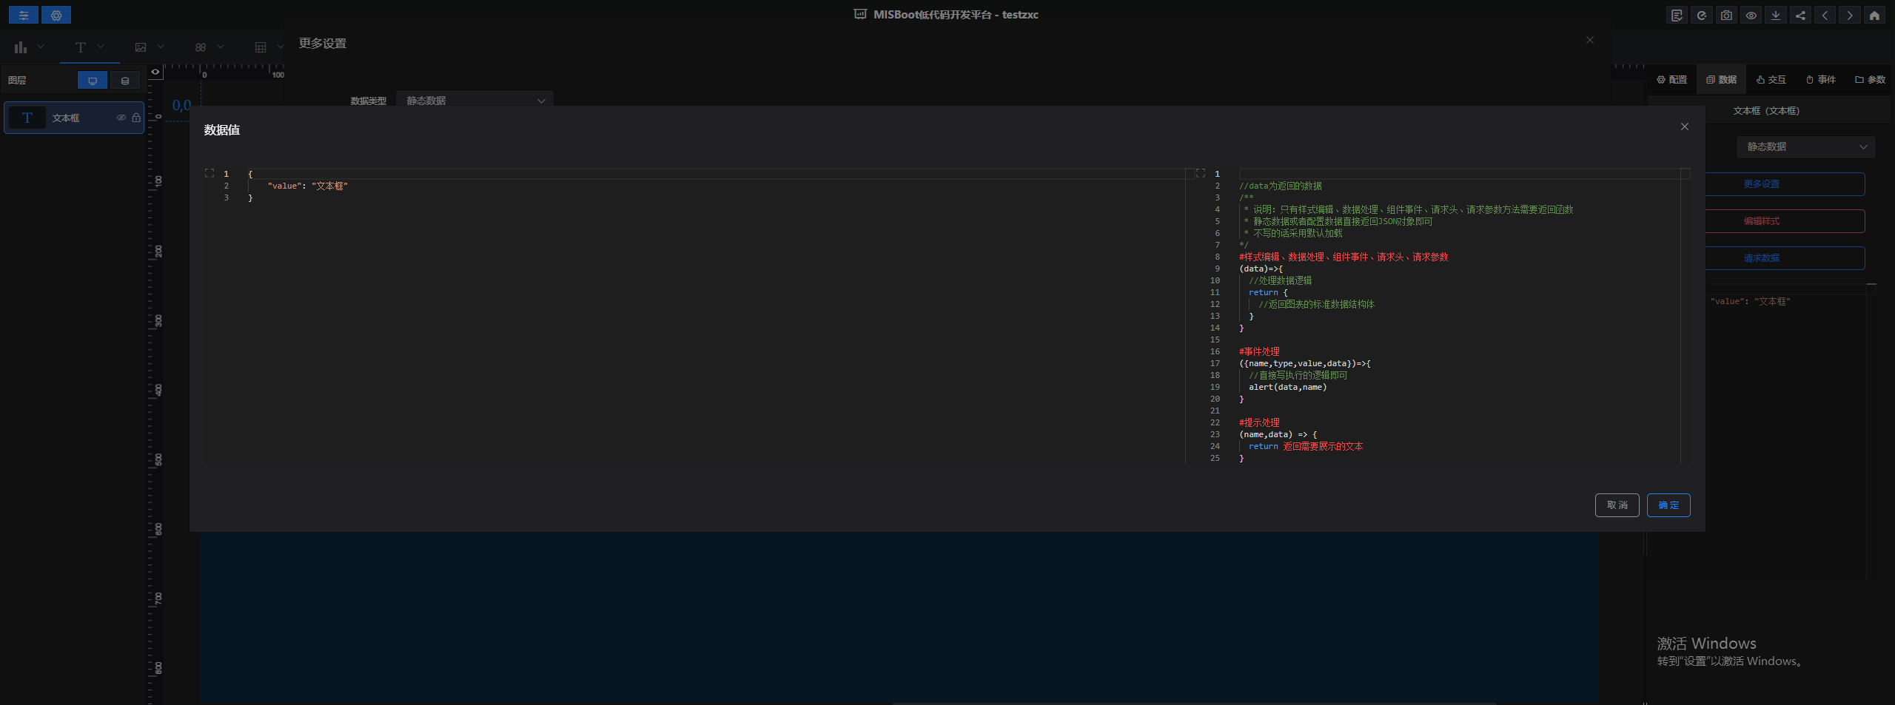Image resolution: width=1895 pixels, height=705 pixels.
Task: Switch to the 交互 tab
Action: point(1771,80)
